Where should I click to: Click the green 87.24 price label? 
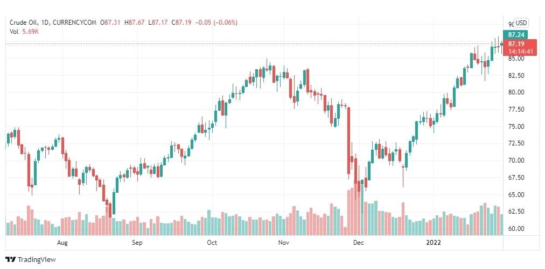pos(516,35)
